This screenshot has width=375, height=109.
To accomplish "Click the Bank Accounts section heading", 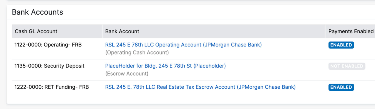I will [37, 12].
